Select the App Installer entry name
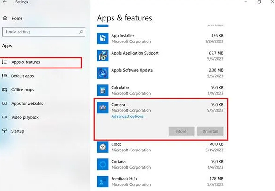This screenshot has width=275, height=191. pyautogui.click(x=122, y=36)
